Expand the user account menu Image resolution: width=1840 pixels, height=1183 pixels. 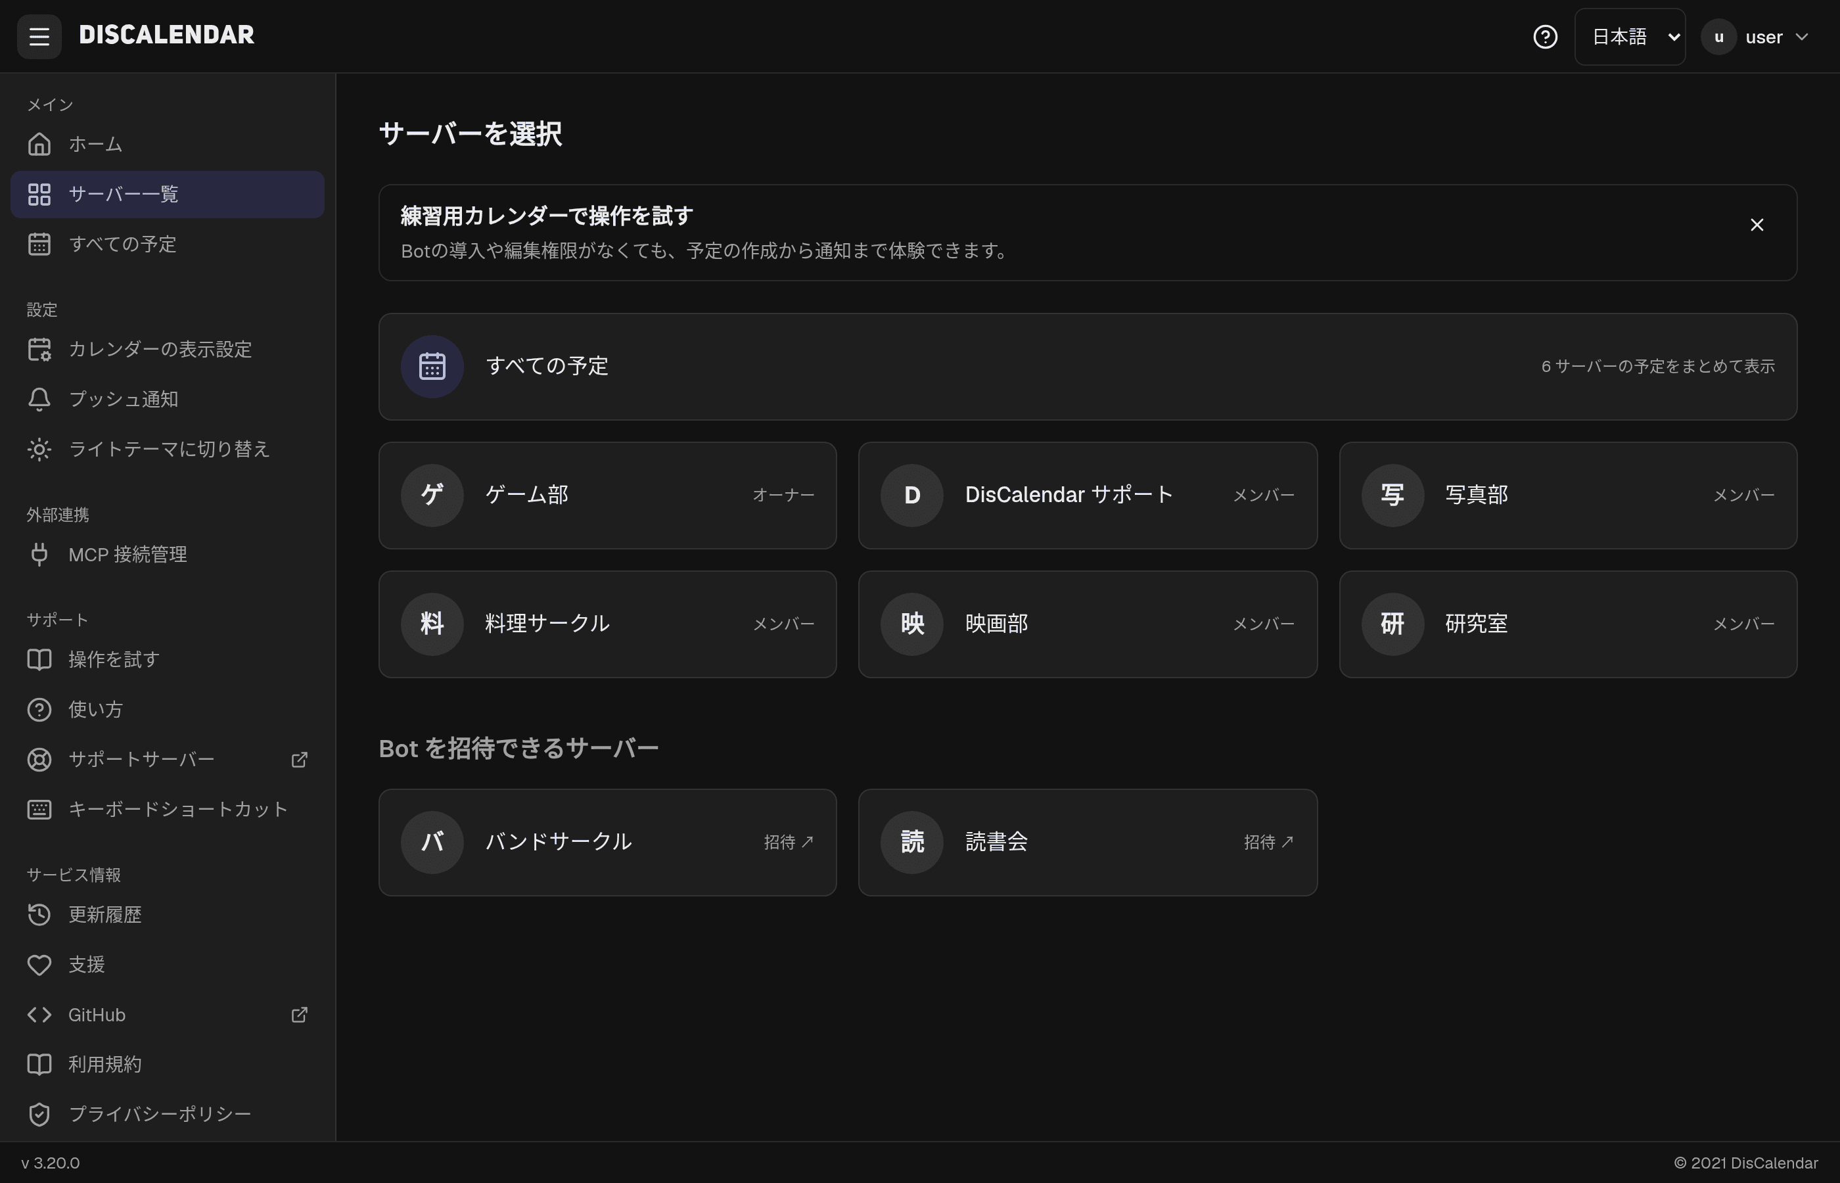[x=1755, y=37]
